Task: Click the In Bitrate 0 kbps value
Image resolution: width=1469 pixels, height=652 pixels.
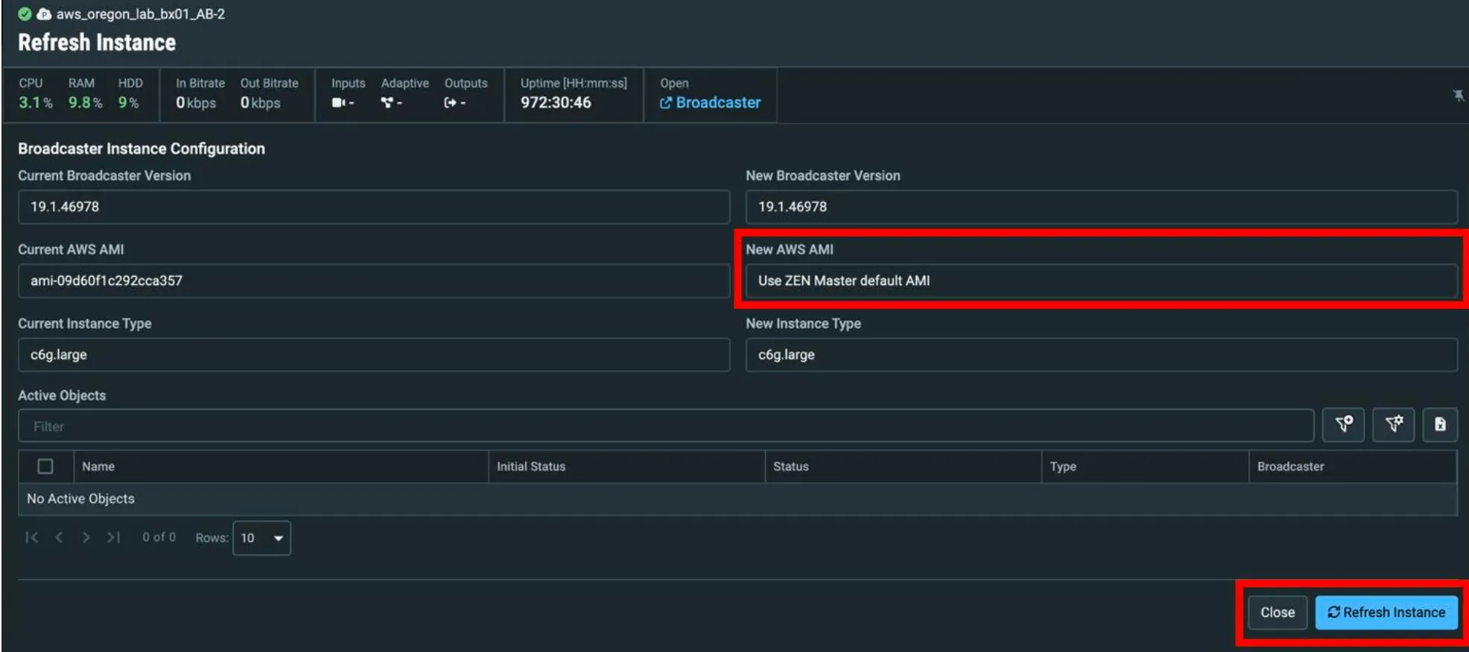Action: pos(196,103)
